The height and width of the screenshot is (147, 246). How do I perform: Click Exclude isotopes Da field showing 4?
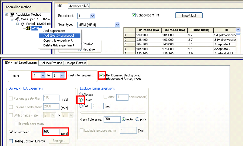(128, 130)
